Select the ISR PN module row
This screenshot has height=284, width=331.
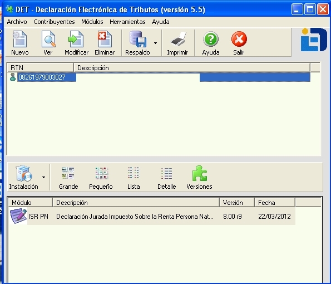tap(152, 217)
